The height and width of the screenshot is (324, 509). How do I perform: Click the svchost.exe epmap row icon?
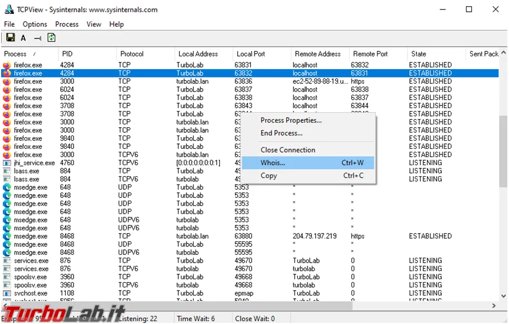point(7,293)
